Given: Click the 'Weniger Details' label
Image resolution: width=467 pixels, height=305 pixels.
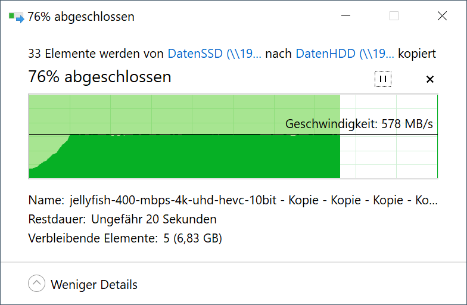Looking at the screenshot, I should coord(94,285).
